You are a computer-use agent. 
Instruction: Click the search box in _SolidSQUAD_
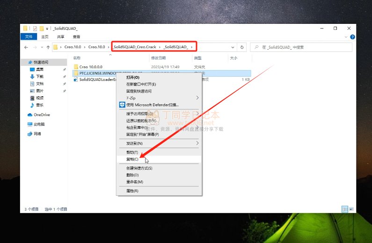[301, 47]
